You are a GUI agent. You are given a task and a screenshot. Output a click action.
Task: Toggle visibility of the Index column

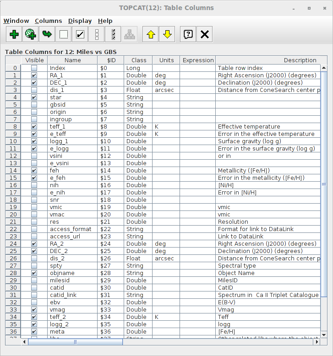tap(34, 68)
